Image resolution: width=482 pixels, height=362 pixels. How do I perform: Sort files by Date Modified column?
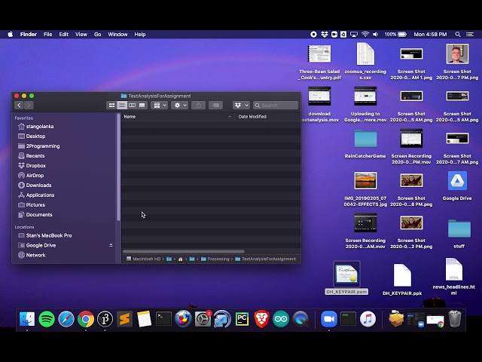click(x=267, y=117)
